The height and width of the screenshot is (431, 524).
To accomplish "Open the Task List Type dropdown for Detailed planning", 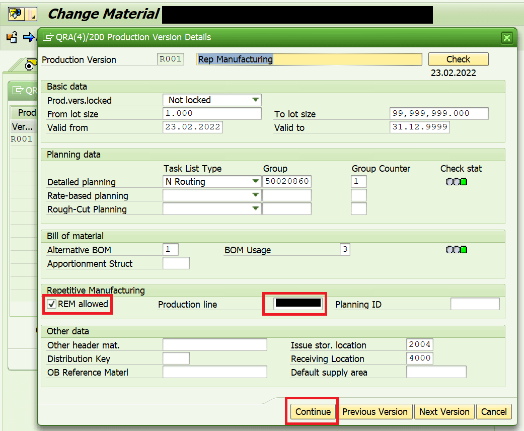I will (256, 181).
